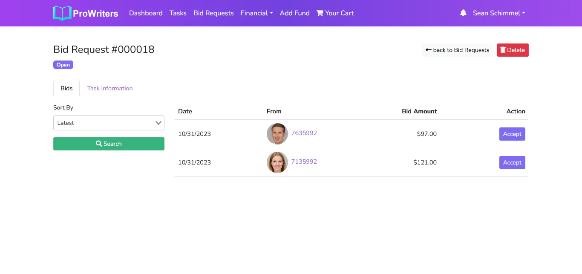Click the Open status badge
582x274 pixels.
point(63,65)
